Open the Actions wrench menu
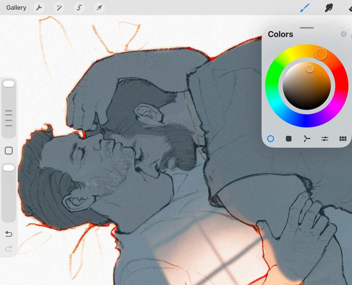 (39, 8)
